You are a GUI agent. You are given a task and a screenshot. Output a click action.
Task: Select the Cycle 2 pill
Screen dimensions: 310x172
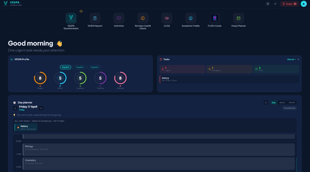click(79, 67)
